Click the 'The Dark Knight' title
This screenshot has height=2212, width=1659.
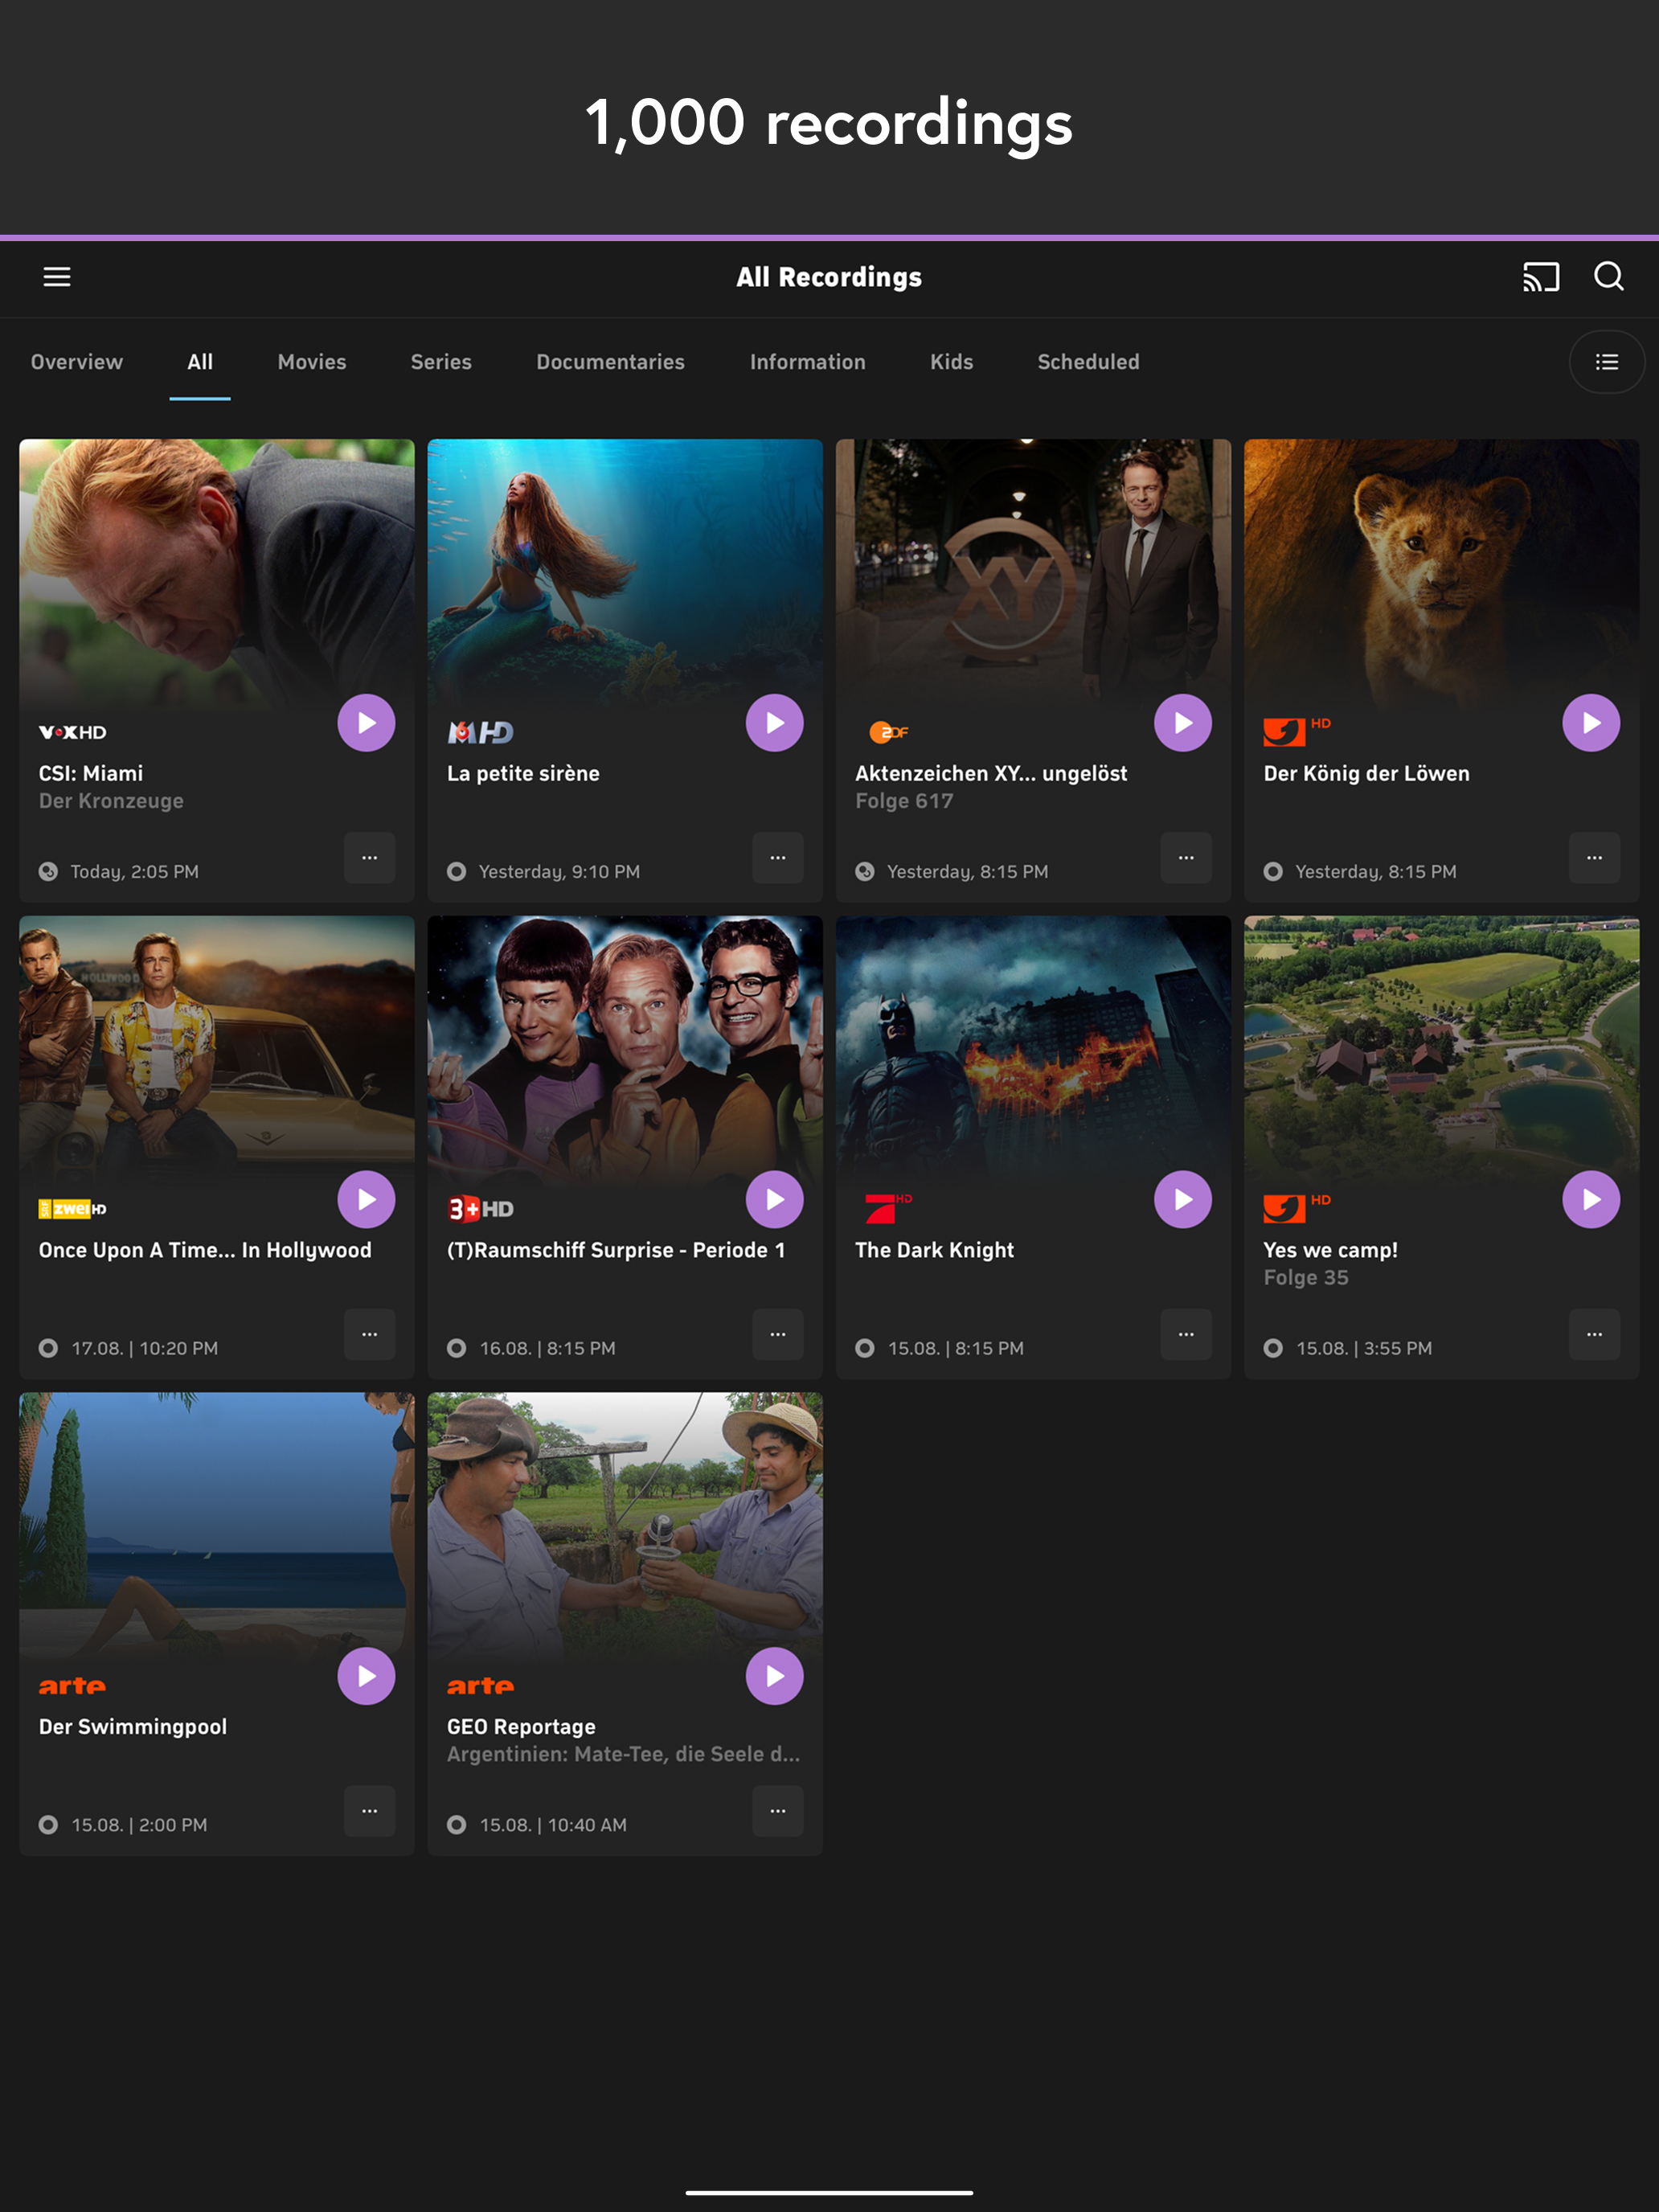[934, 1250]
